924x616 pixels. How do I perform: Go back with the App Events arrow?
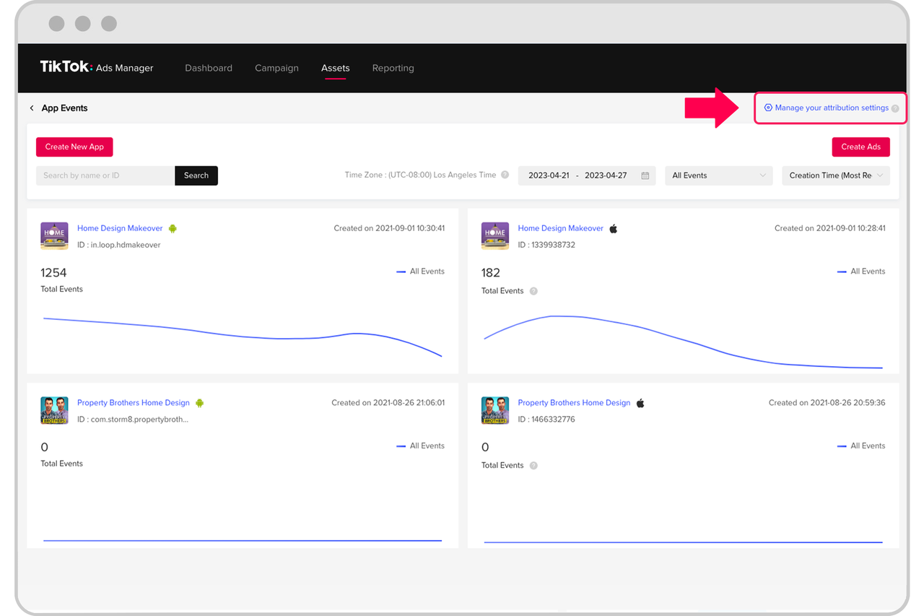point(32,108)
